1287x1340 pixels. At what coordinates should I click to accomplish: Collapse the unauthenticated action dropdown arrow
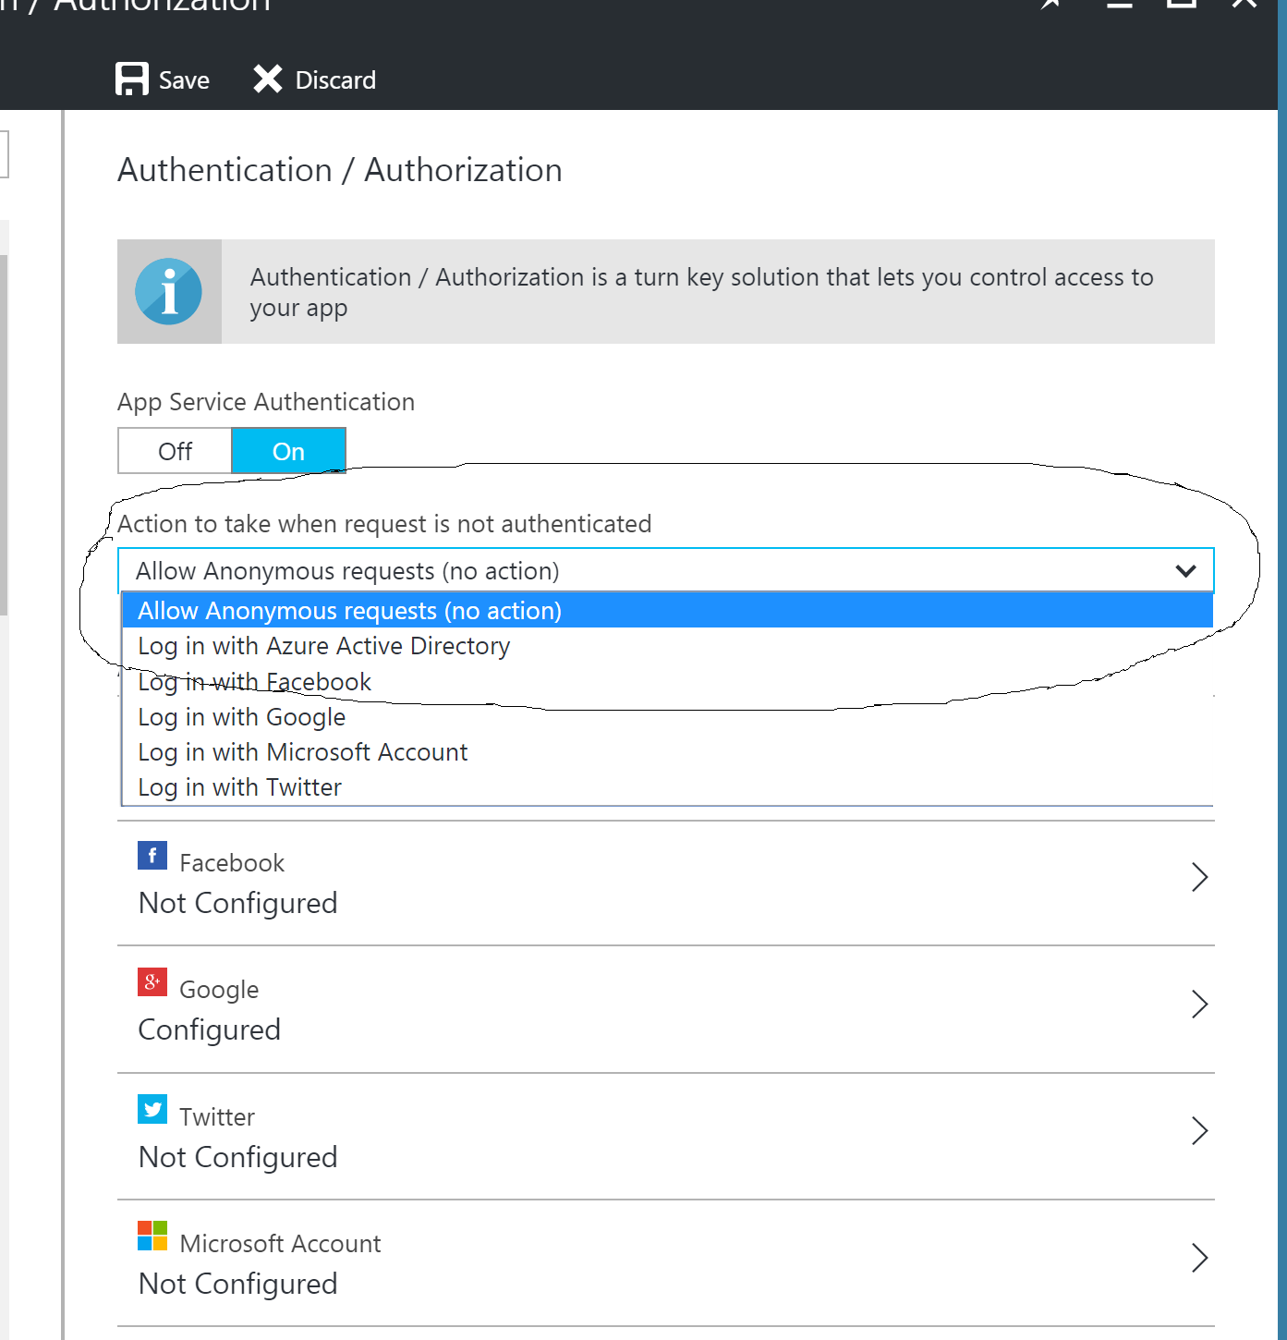[x=1185, y=571]
